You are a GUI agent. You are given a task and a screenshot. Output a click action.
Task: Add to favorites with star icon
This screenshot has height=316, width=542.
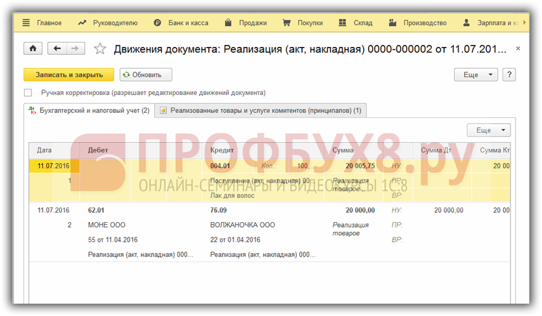coord(100,48)
